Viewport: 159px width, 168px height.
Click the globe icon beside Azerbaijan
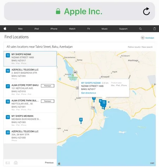[x=143, y=38]
